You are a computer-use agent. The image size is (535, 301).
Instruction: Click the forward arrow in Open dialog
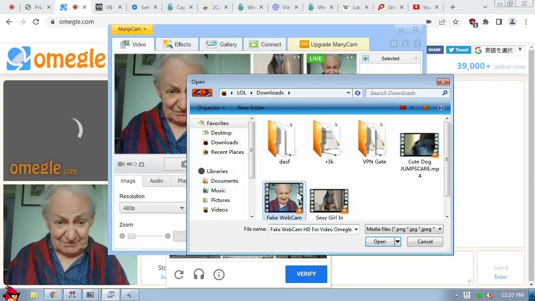pyautogui.click(x=207, y=93)
